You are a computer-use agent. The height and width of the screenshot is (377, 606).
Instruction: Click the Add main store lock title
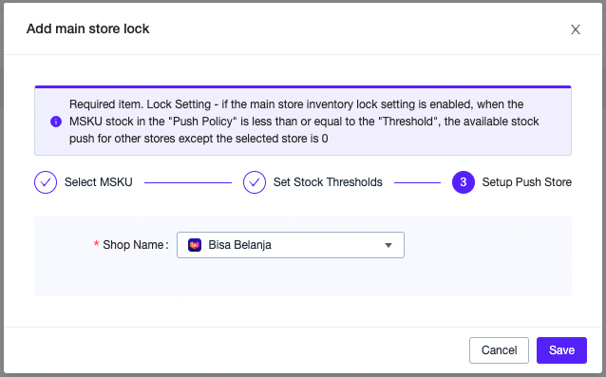pos(87,29)
